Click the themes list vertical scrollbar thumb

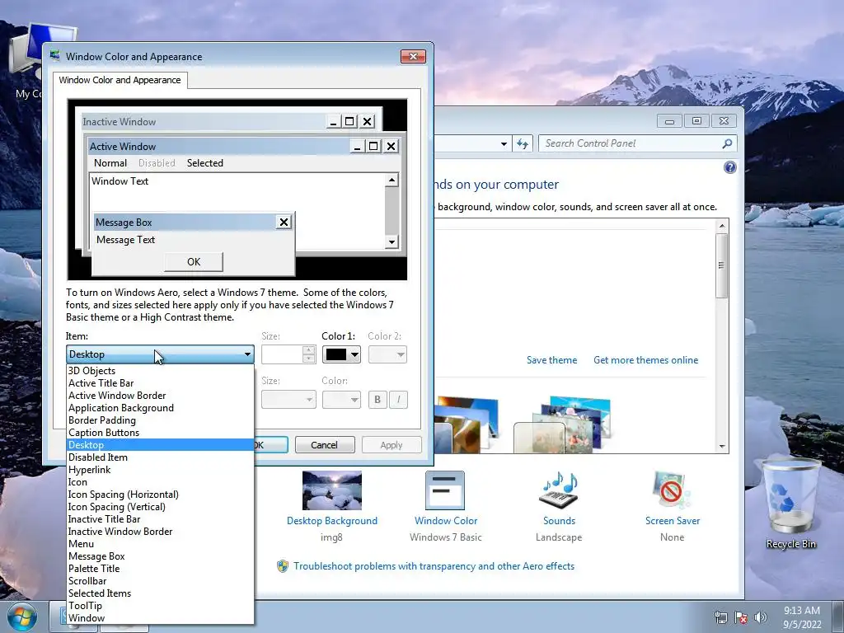click(722, 266)
